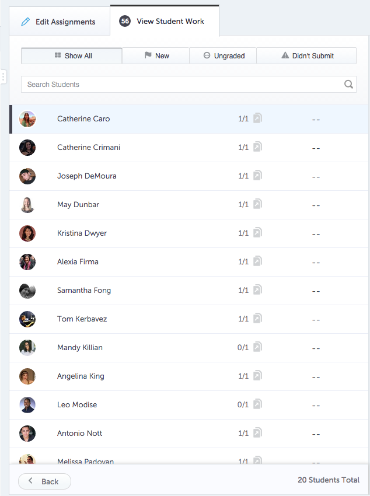Viewport: 370px width, 496px height.
Task: Filter list with Show All
Action: coord(72,56)
